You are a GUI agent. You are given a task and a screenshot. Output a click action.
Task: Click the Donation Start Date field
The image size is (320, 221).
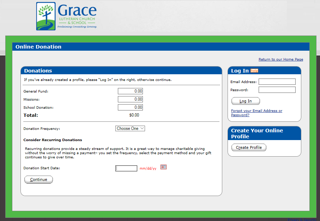click(x=126, y=168)
